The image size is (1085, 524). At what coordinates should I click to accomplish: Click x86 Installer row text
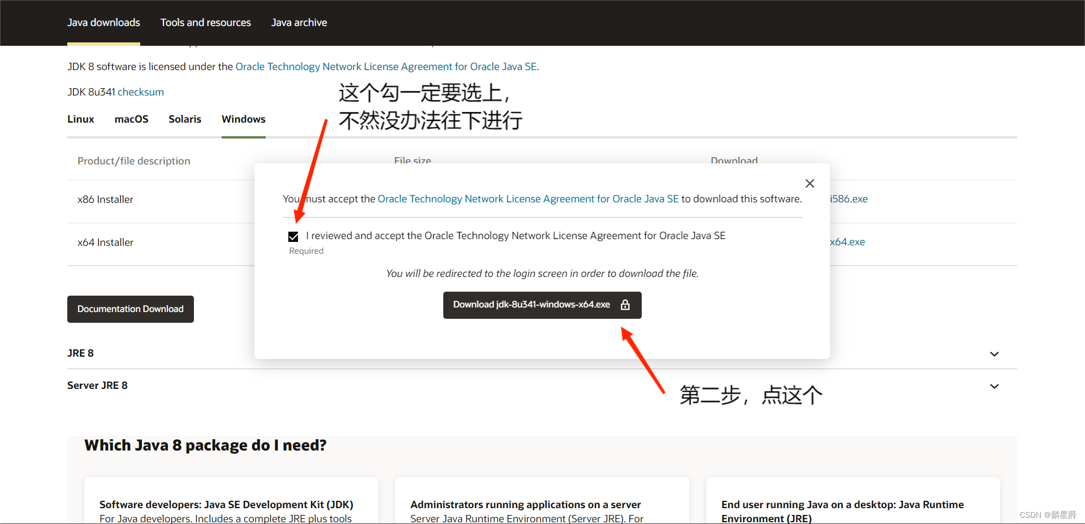pos(105,200)
